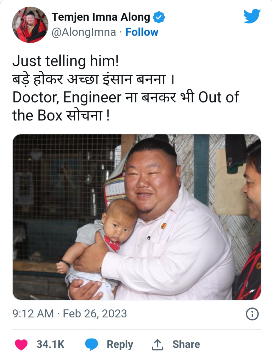Click the share upload arrow icon
Viewport: 272px width, 352px height.
tap(157, 344)
